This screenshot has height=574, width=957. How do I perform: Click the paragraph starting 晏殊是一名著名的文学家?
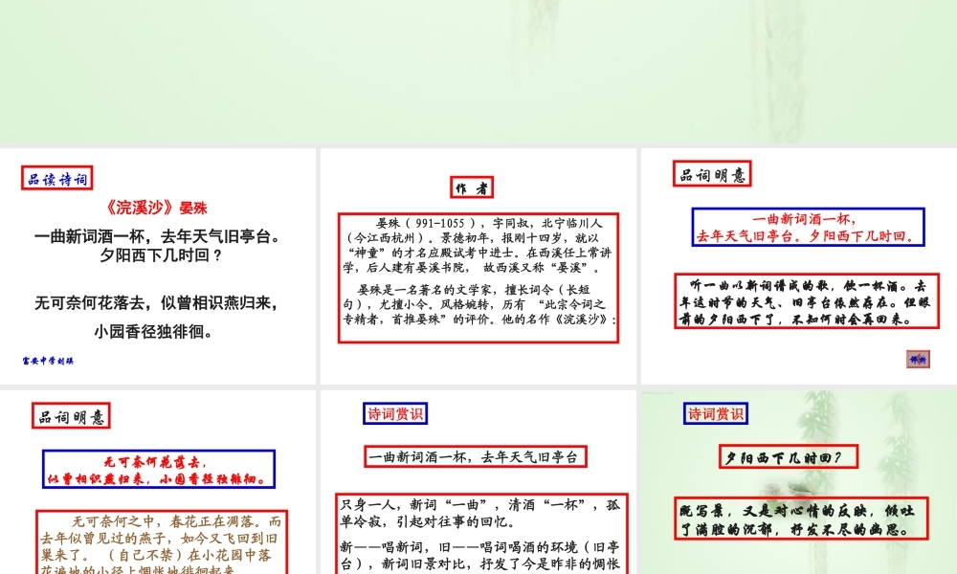[479, 304]
